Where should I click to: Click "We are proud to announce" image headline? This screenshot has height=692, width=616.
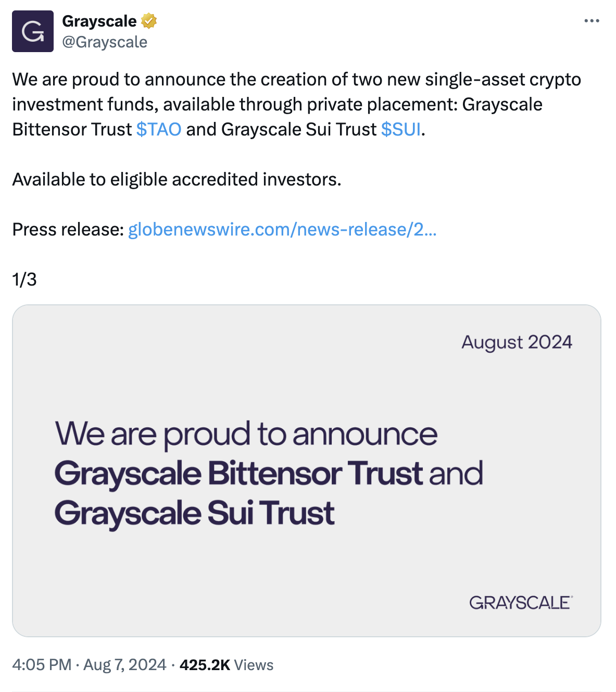tap(246, 434)
